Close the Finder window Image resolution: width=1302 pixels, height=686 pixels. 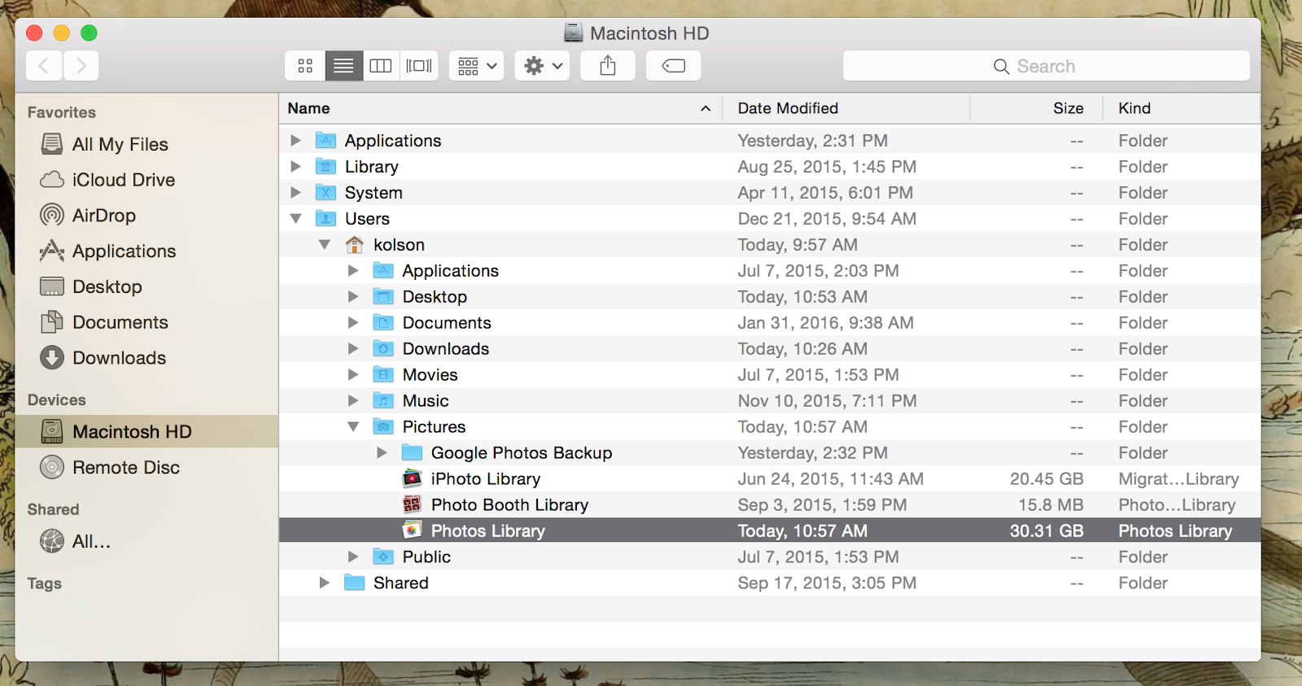[x=34, y=33]
